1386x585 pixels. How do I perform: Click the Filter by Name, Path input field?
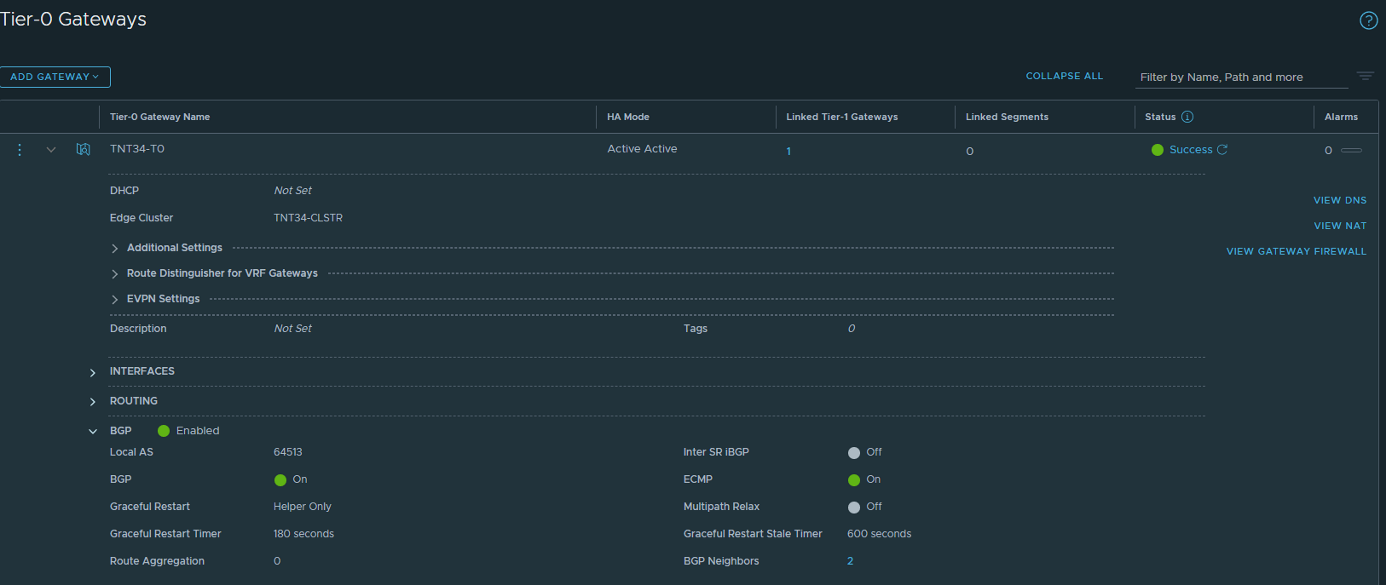point(1237,77)
